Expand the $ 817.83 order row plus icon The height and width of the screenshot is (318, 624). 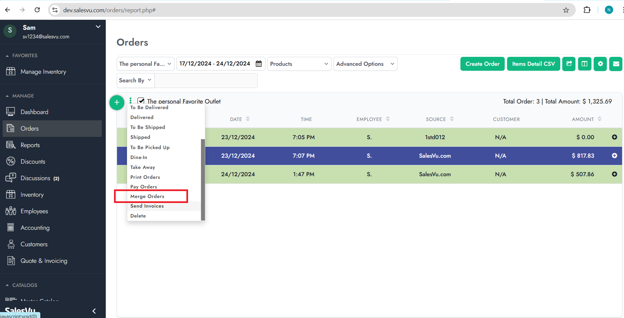click(x=614, y=156)
